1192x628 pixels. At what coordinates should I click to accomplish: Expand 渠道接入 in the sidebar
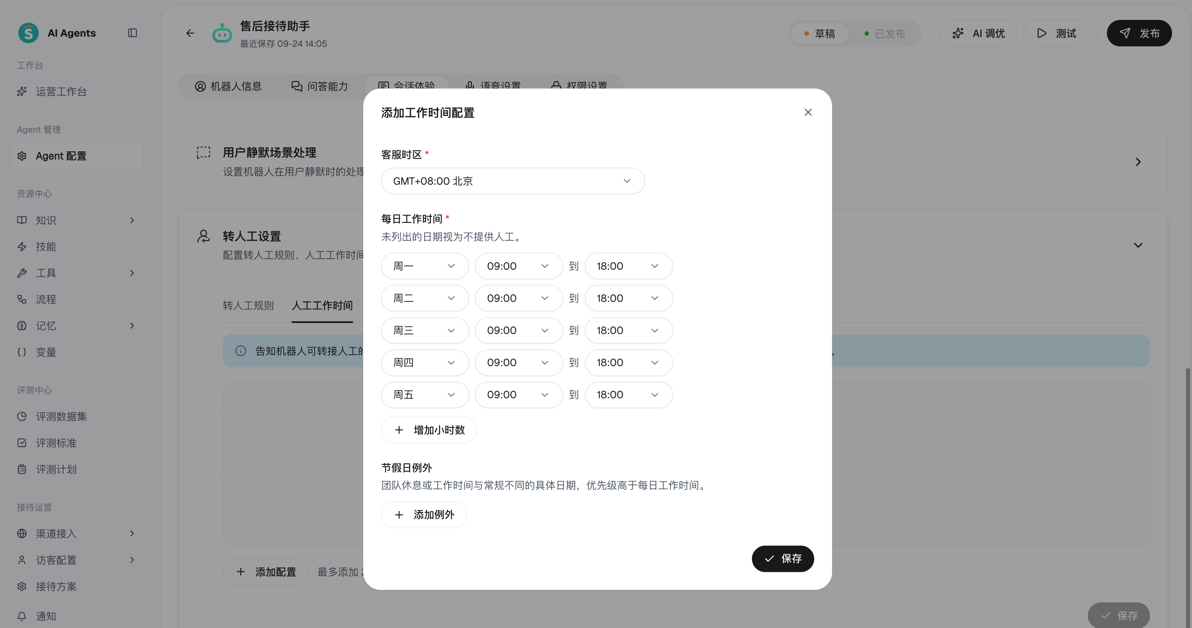click(132, 534)
